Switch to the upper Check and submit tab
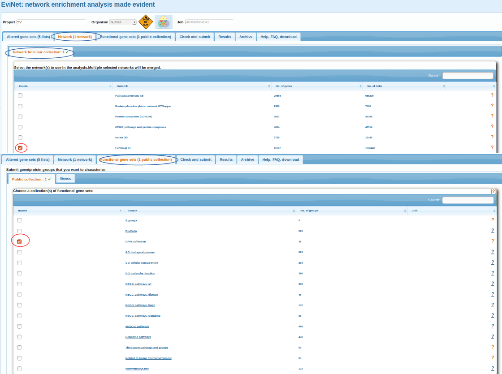The width and height of the screenshot is (502, 374). point(195,37)
